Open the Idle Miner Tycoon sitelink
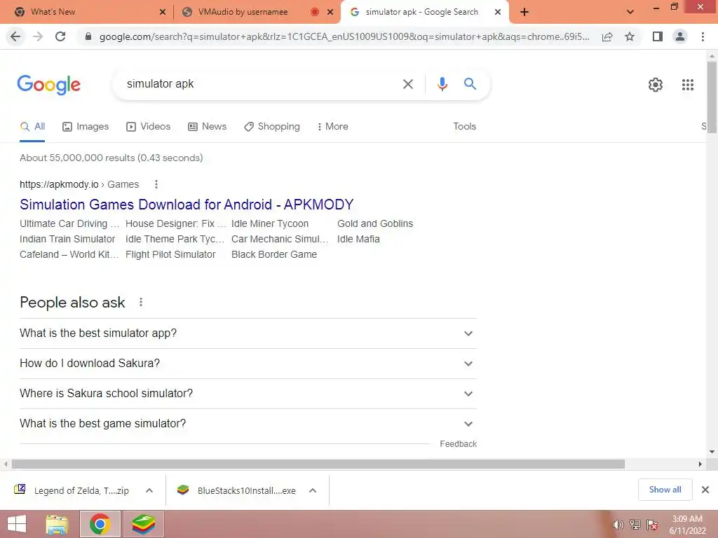This screenshot has width=718, height=538. [x=270, y=223]
